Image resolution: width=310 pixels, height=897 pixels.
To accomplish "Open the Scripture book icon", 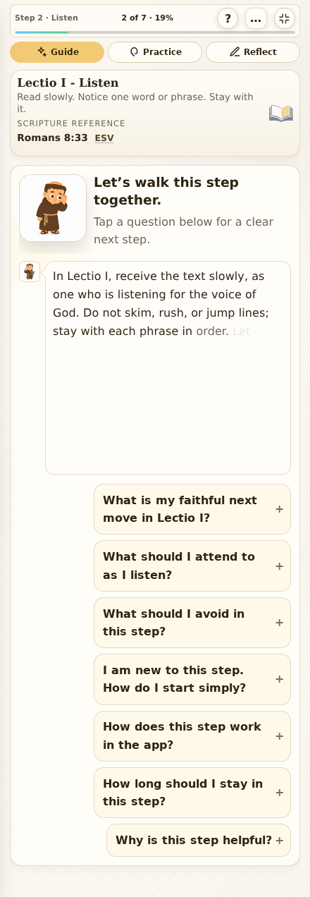I will [x=281, y=114].
